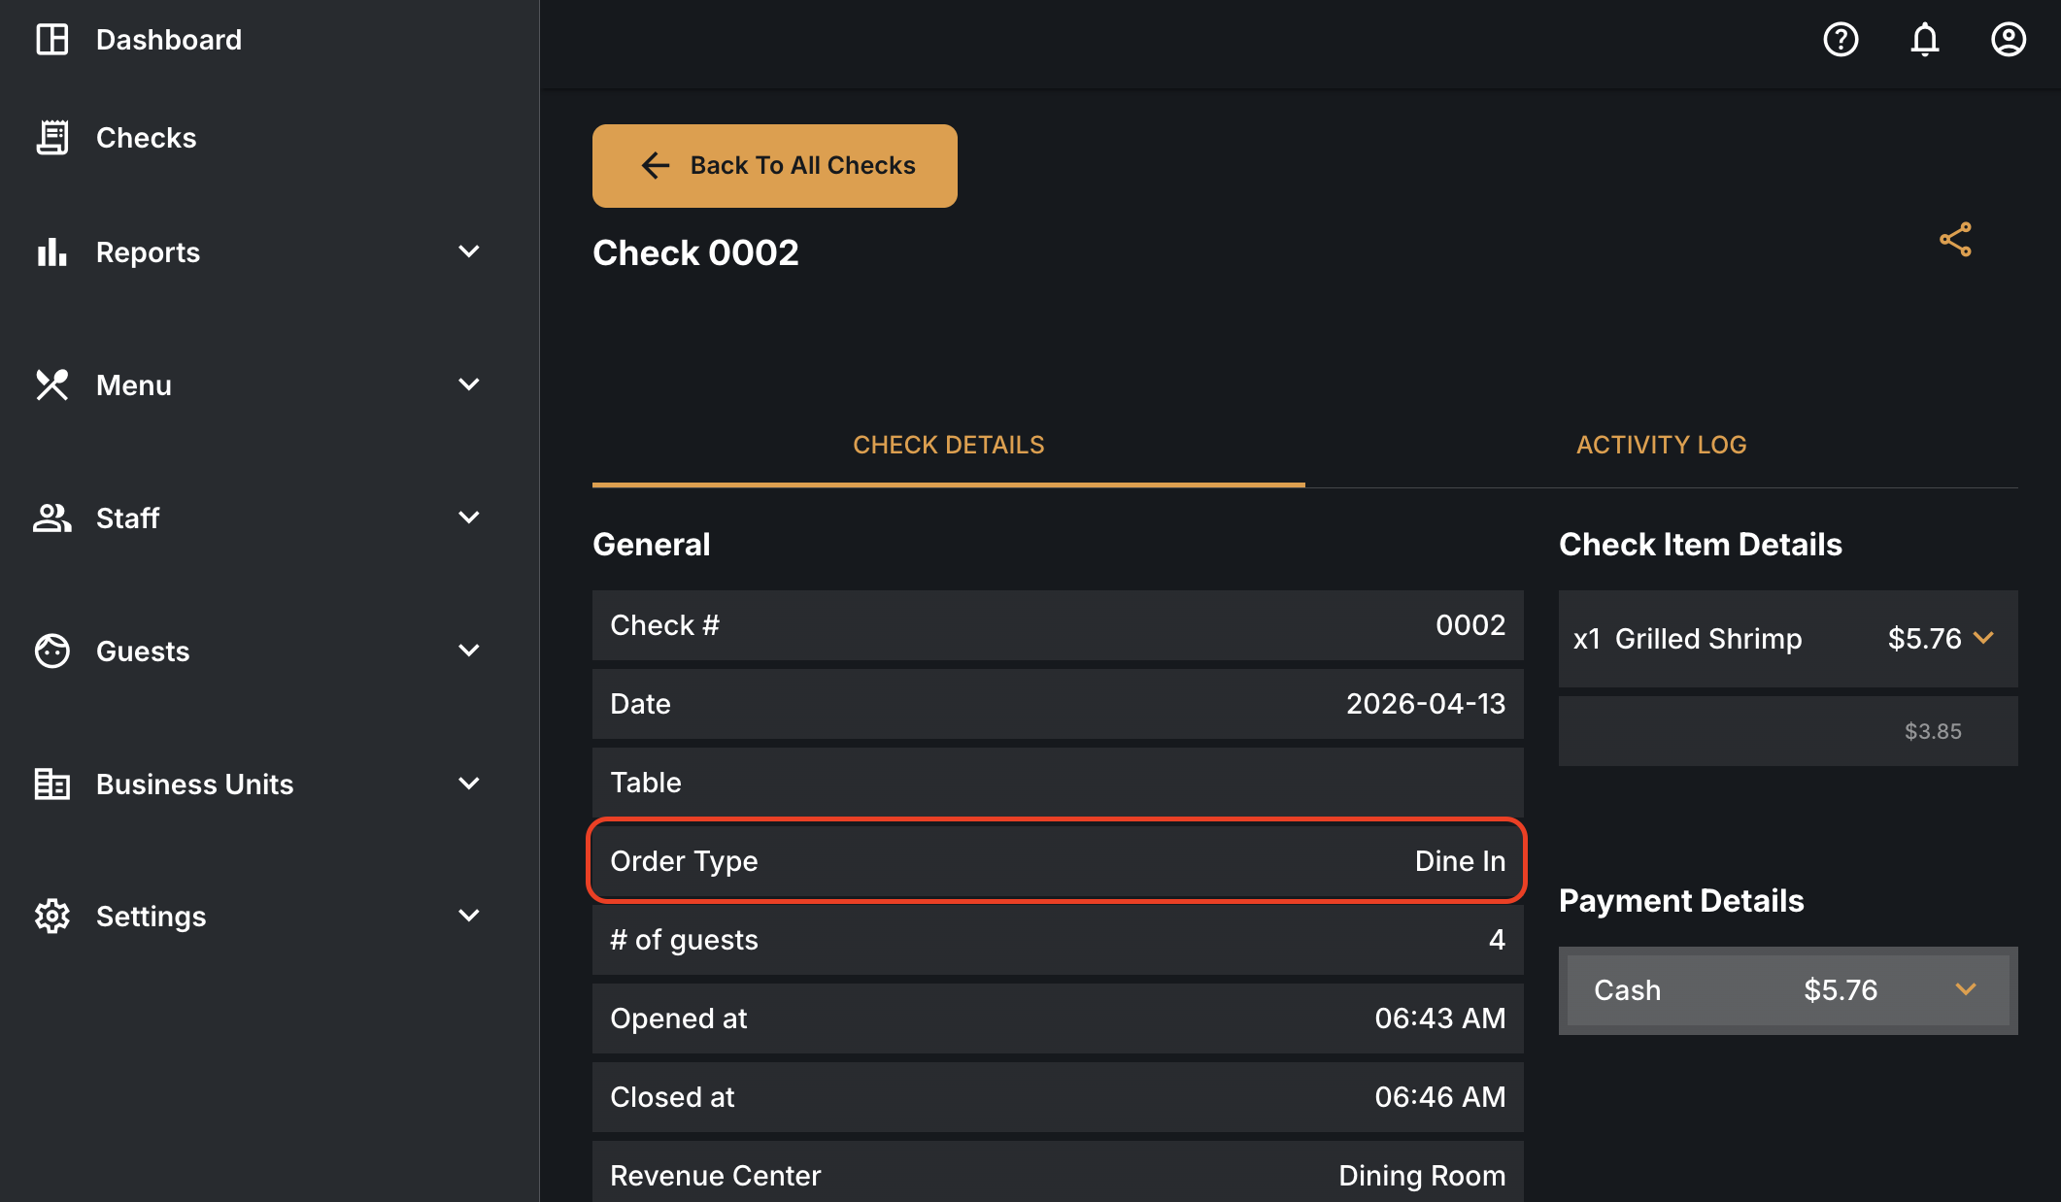Open notifications bell
The image size is (2061, 1202).
tap(1925, 40)
